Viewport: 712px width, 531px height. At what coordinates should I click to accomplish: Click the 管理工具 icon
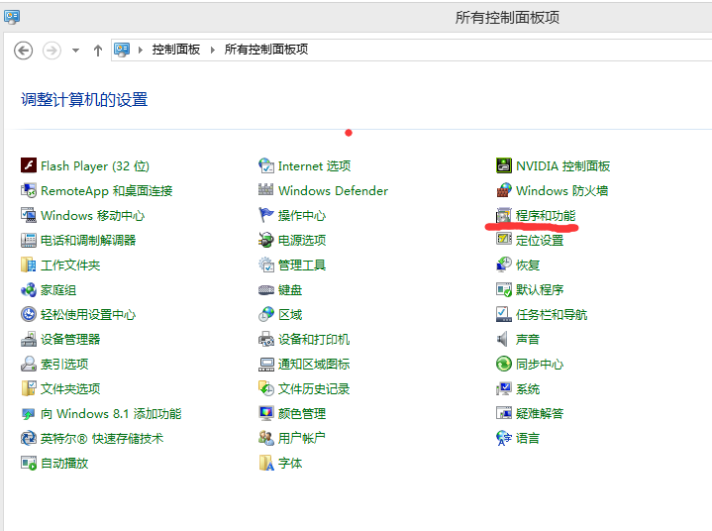[266, 265]
